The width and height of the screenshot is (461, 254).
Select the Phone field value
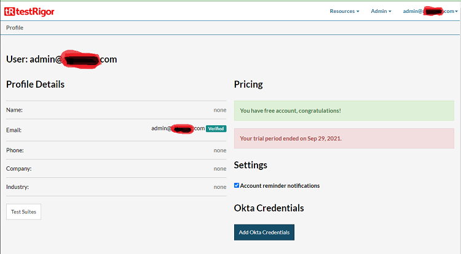pos(219,150)
